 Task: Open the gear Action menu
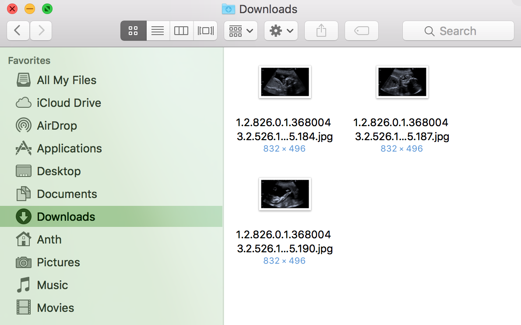(x=281, y=31)
